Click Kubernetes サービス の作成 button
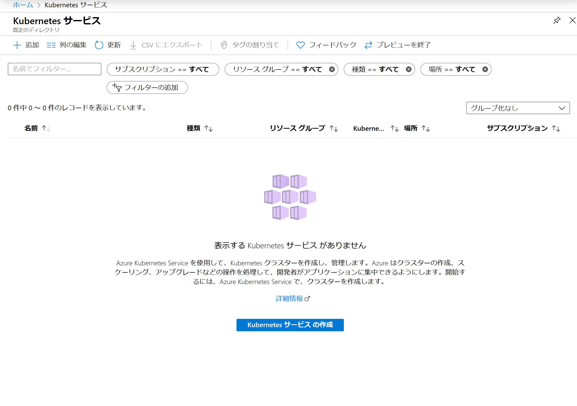 coord(290,325)
